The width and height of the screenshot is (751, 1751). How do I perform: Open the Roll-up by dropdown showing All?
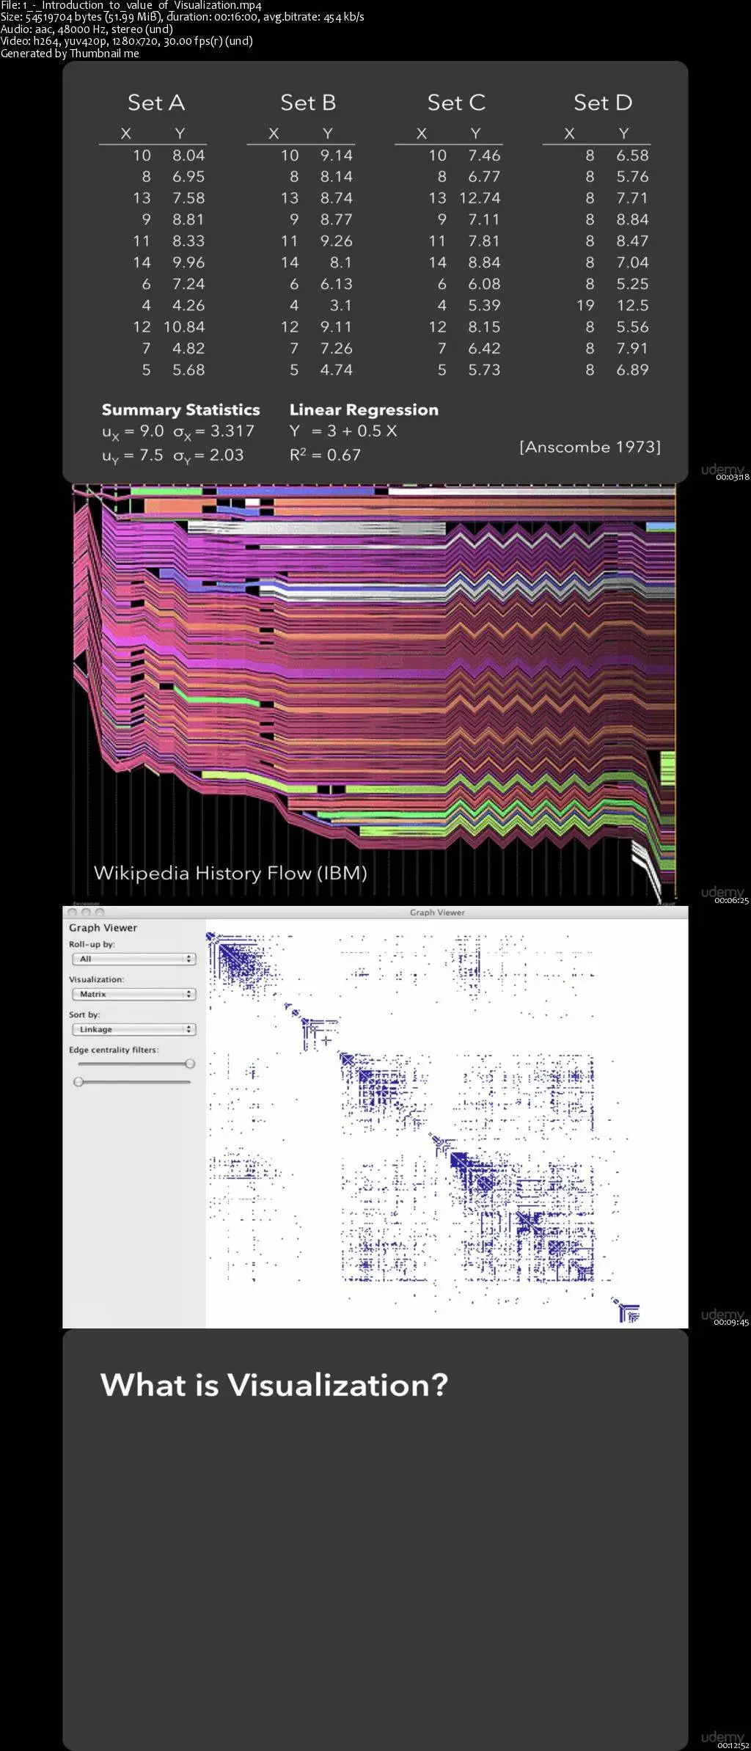[x=133, y=959]
